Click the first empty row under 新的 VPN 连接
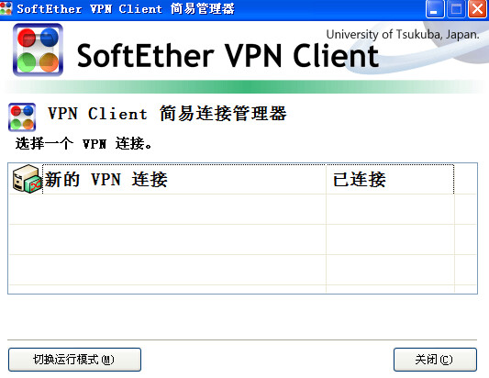 tap(168, 209)
